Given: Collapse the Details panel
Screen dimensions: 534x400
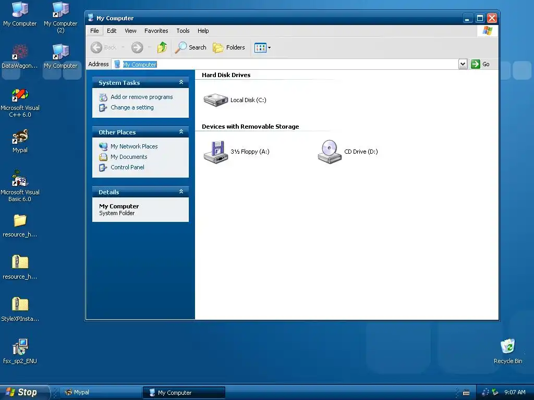Looking at the screenshot, I should click(181, 192).
